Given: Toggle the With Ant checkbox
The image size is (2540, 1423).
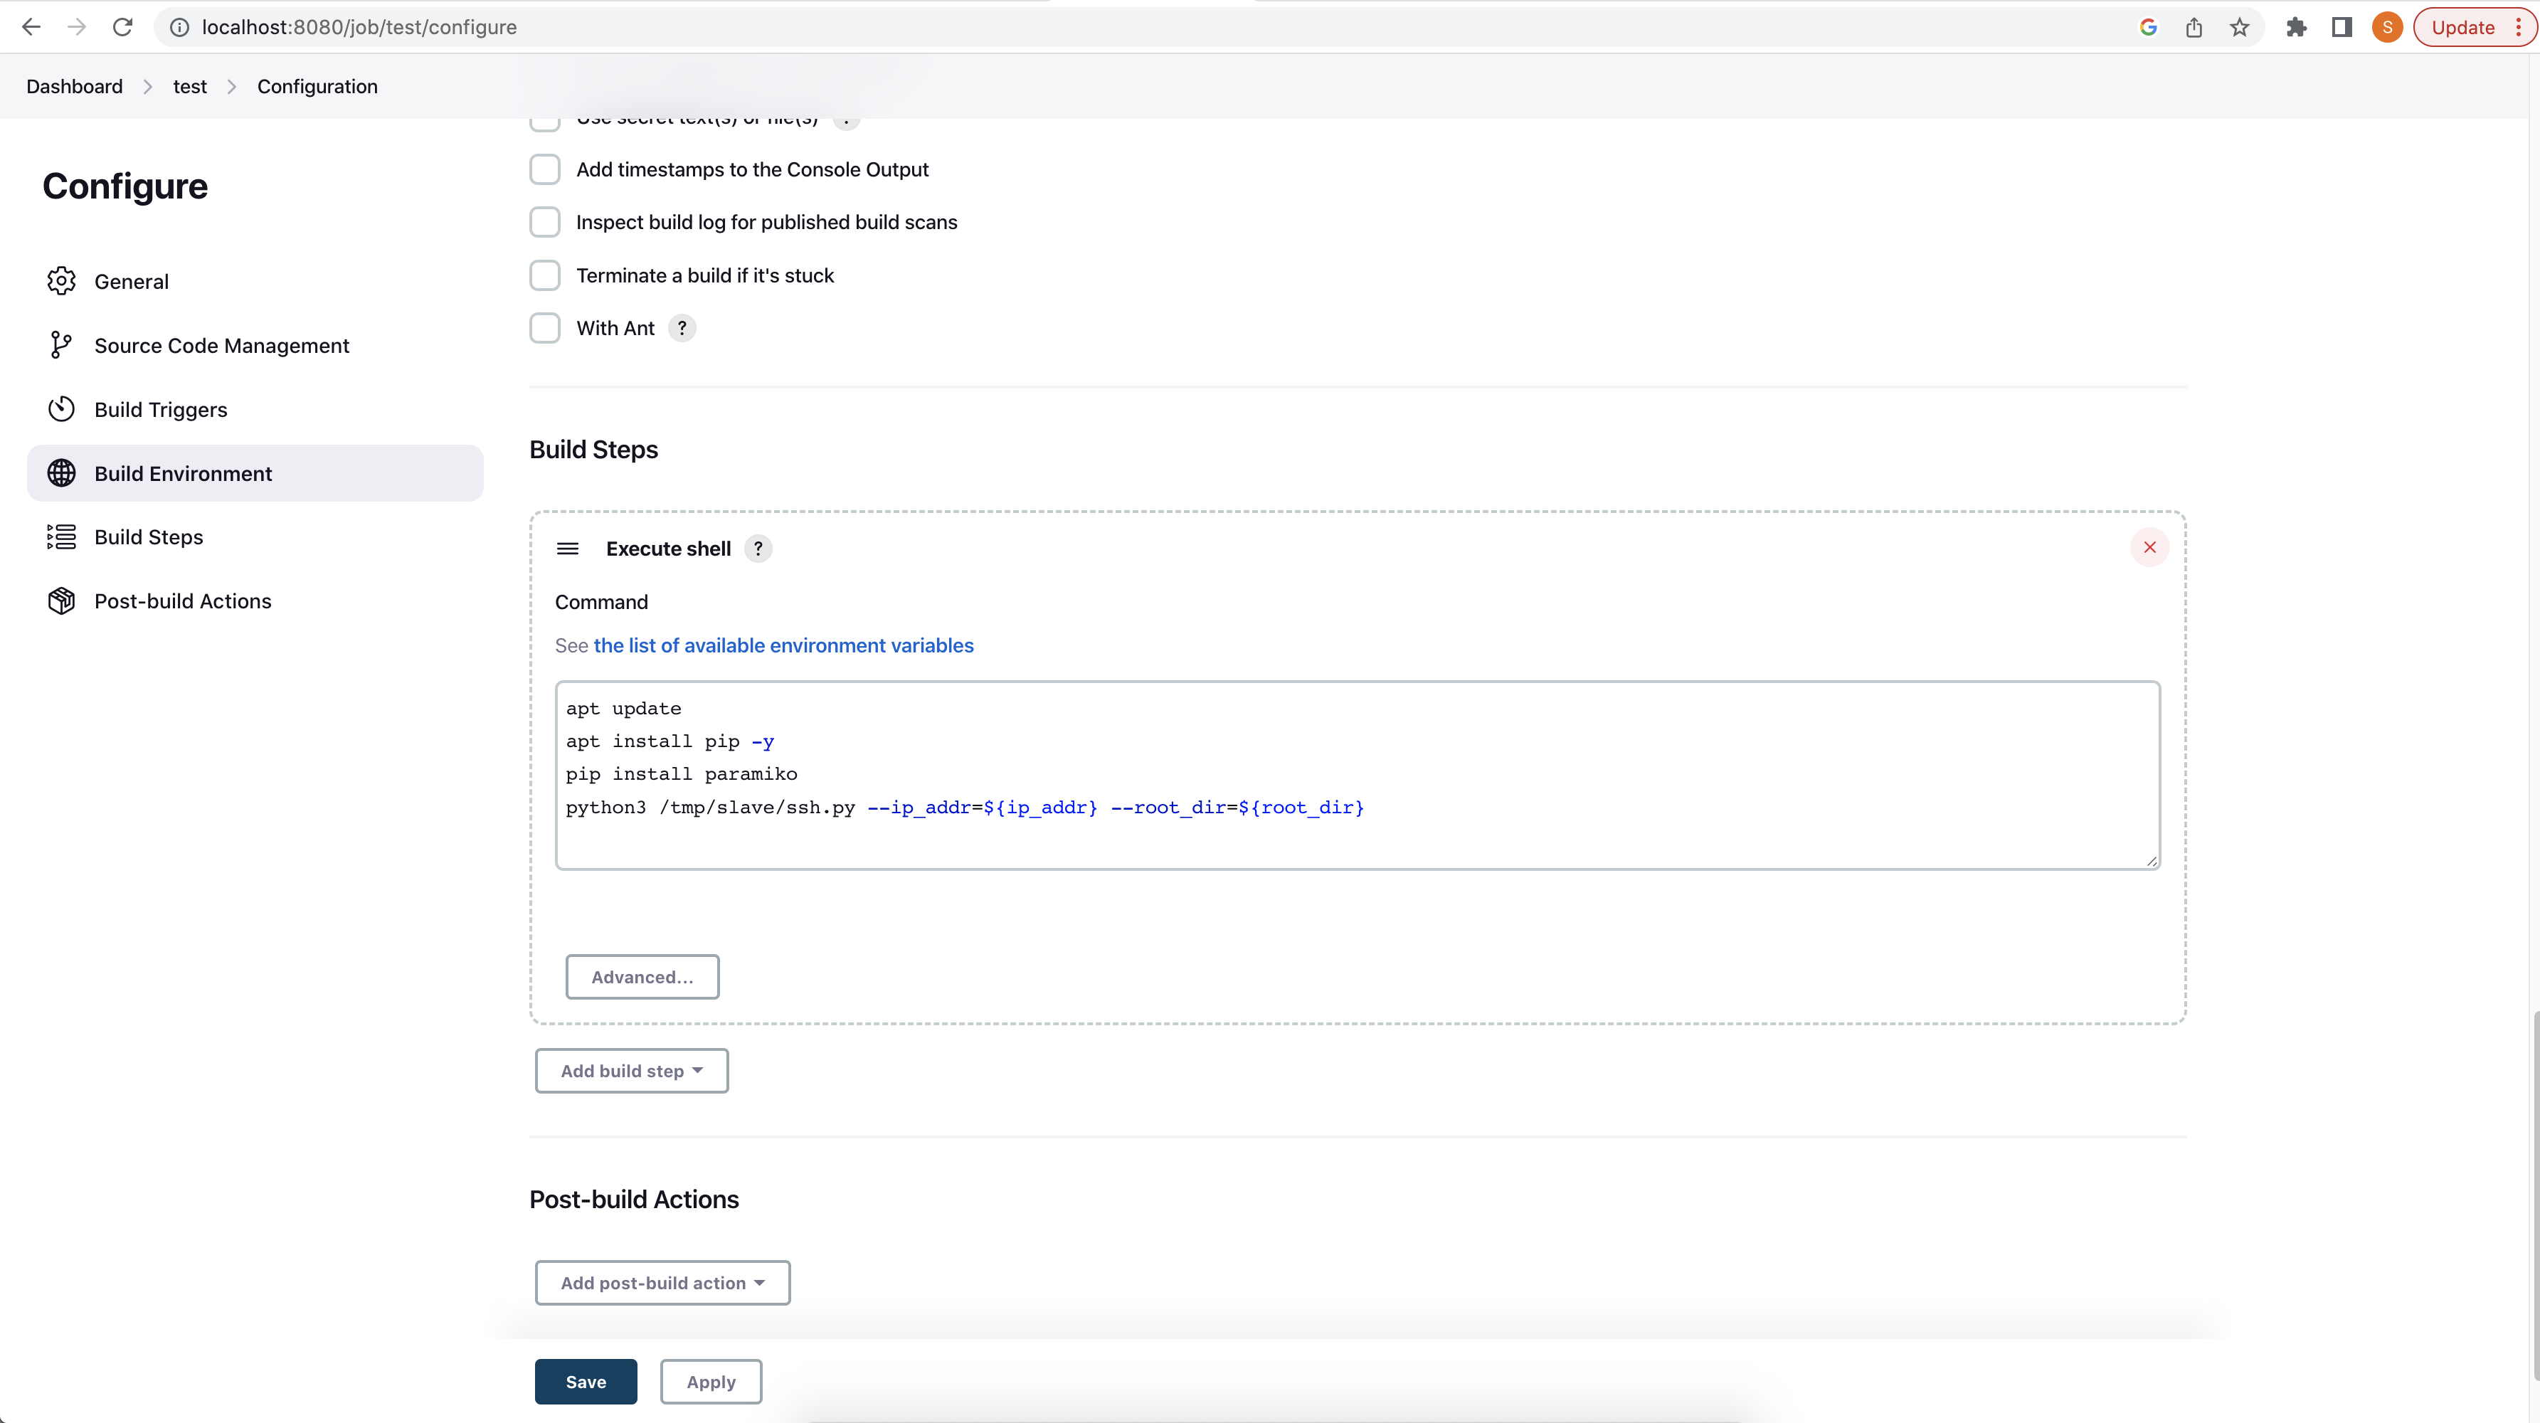Looking at the screenshot, I should point(544,327).
